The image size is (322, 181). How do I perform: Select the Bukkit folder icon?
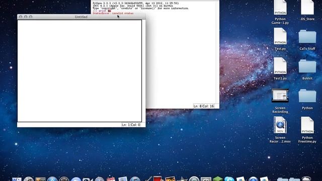[307, 66]
